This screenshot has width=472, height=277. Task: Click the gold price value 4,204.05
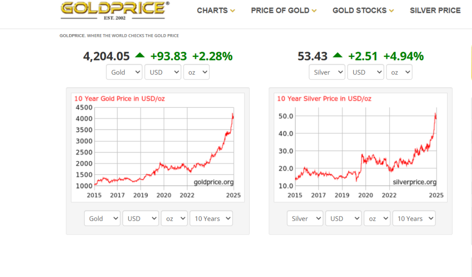[106, 56]
